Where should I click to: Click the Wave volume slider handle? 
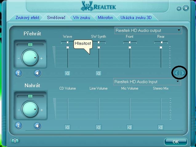[68, 47]
